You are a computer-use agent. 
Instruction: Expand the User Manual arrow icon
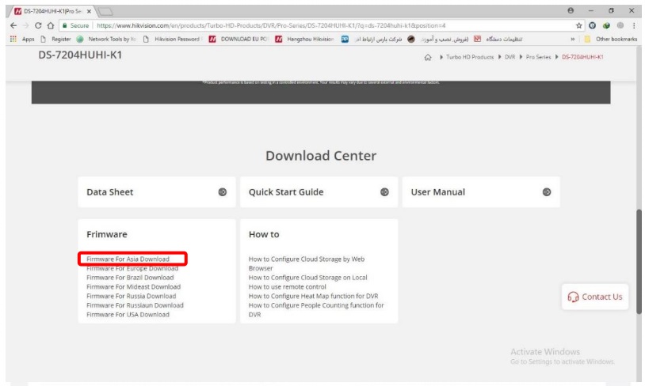(546, 191)
